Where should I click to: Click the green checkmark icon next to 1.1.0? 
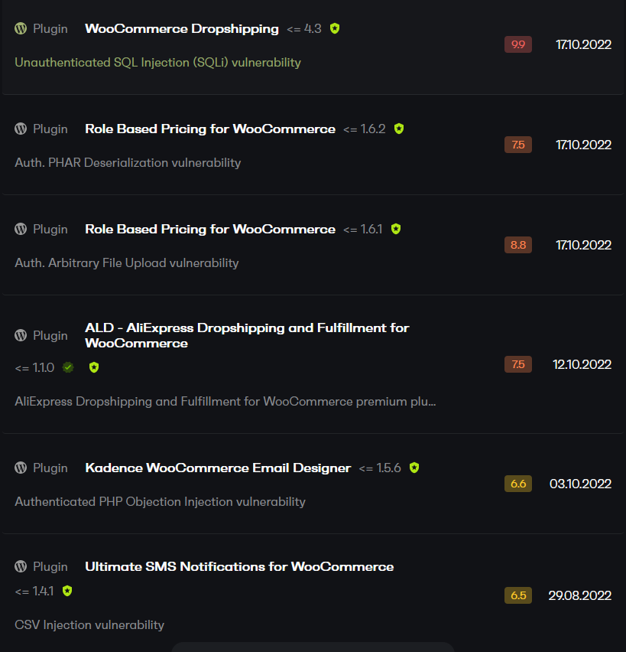(x=68, y=367)
